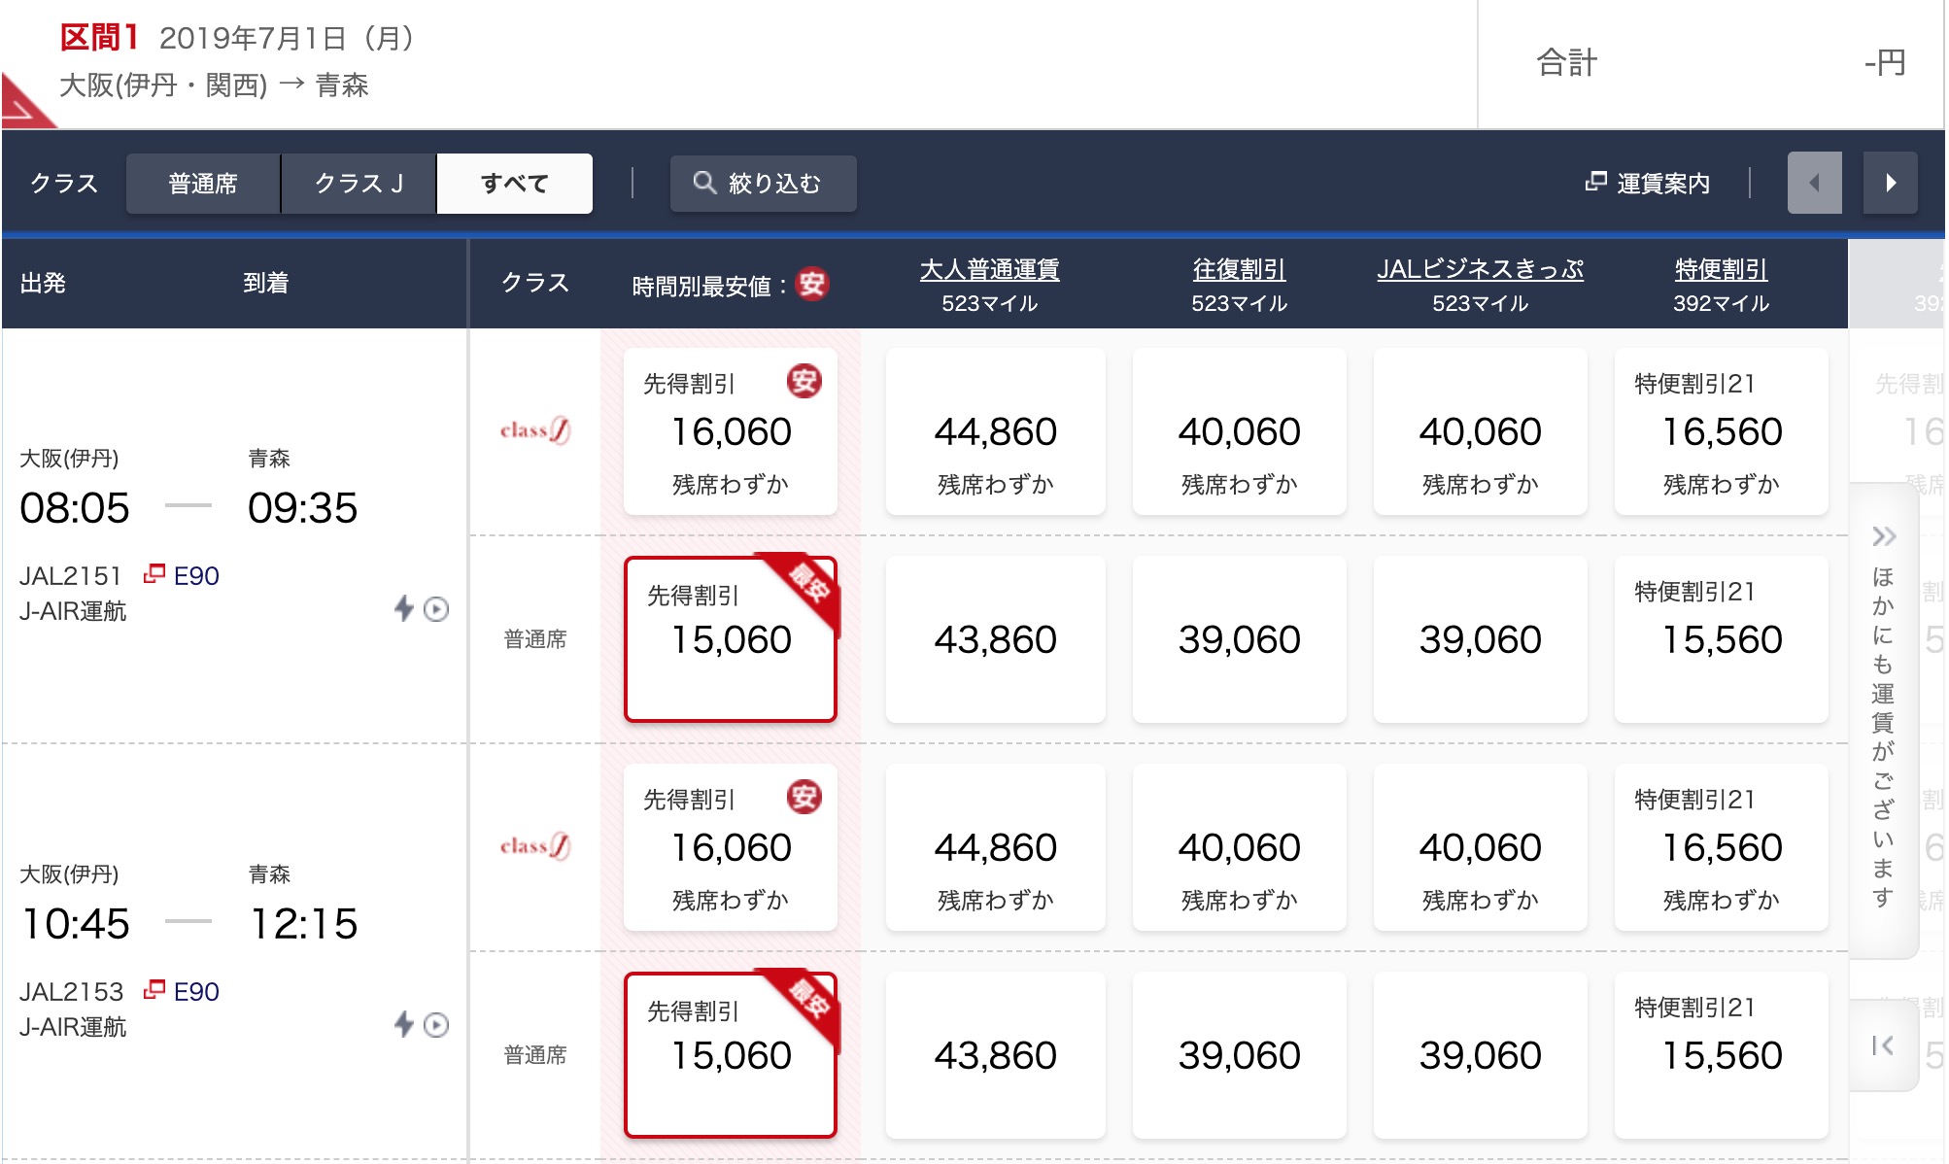This screenshot has width=1949, height=1164.
Task: Click the previous fares arrow button
Action: pos(1814,183)
